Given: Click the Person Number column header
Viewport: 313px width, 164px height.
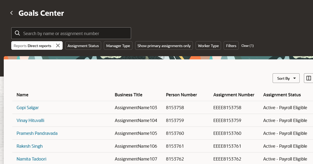Looking at the screenshot, I should tap(181, 95).
